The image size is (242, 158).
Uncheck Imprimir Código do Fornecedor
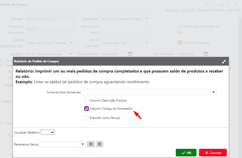[x=87, y=109]
